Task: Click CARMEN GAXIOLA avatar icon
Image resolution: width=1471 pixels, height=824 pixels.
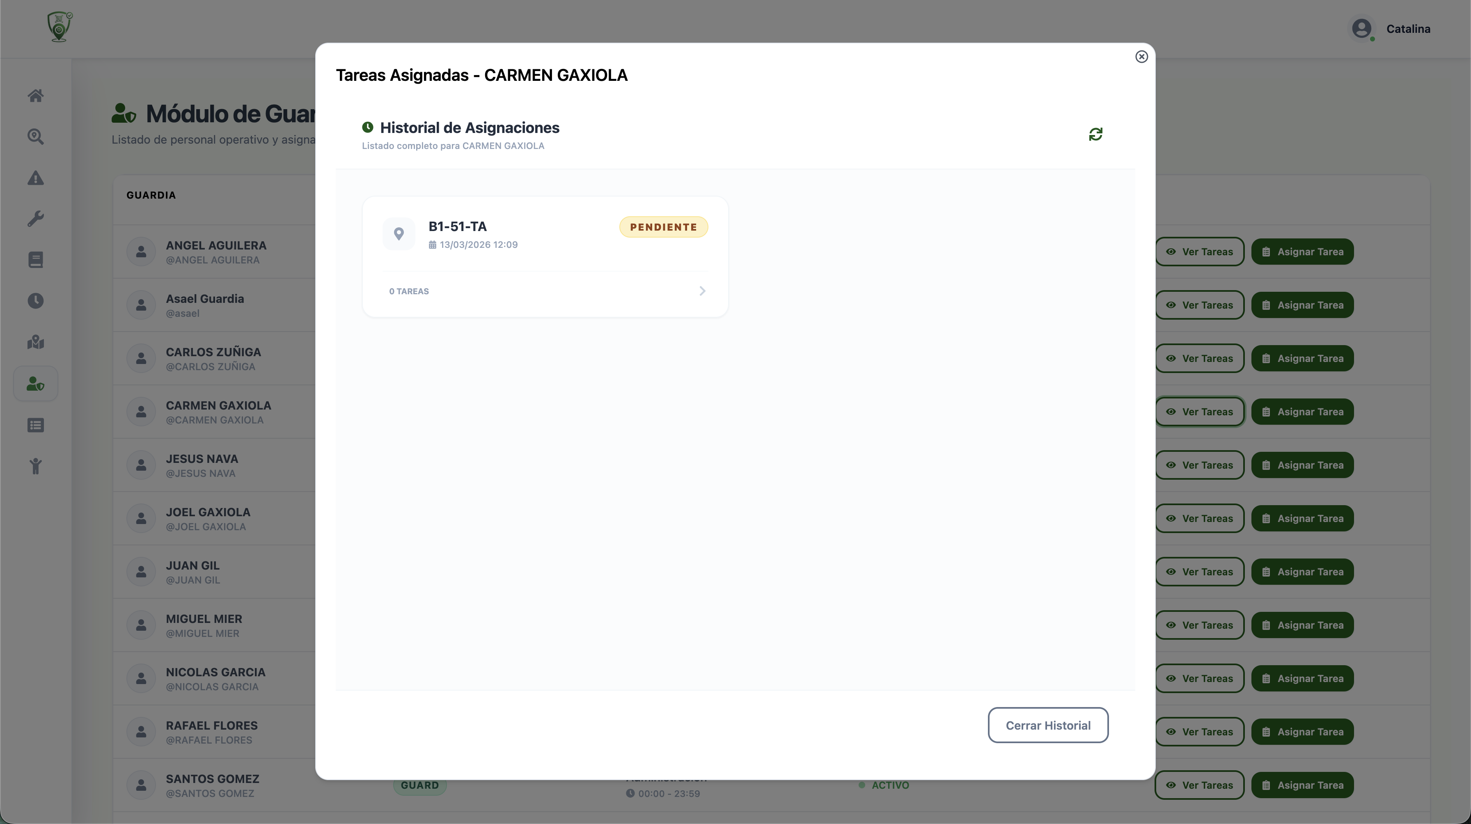Action: click(x=141, y=412)
